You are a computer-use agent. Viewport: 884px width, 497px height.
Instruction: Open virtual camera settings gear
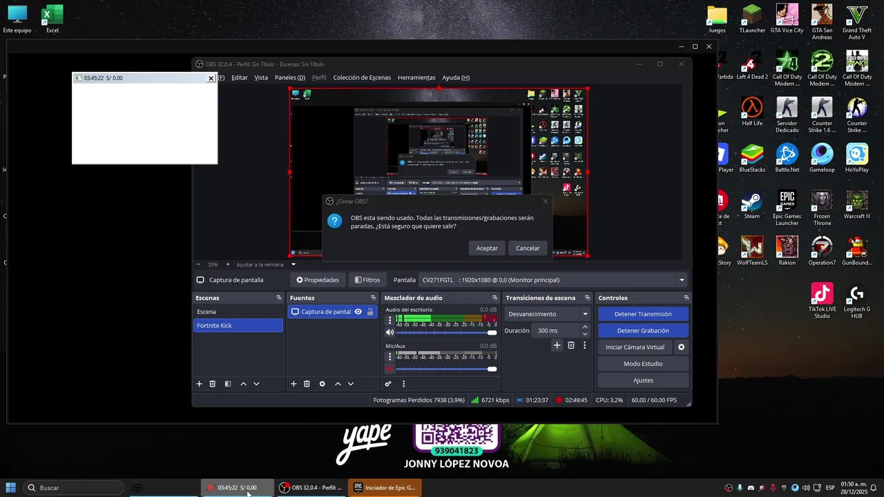tap(681, 347)
